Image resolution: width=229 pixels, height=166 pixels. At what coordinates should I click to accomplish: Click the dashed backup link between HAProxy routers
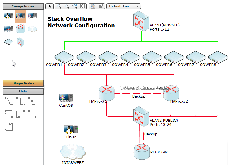click(139, 93)
